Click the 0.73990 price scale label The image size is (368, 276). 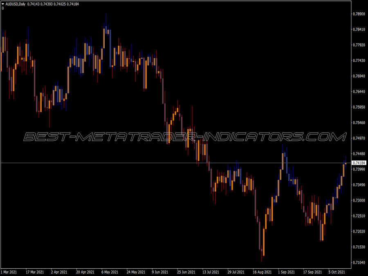click(x=359, y=169)
